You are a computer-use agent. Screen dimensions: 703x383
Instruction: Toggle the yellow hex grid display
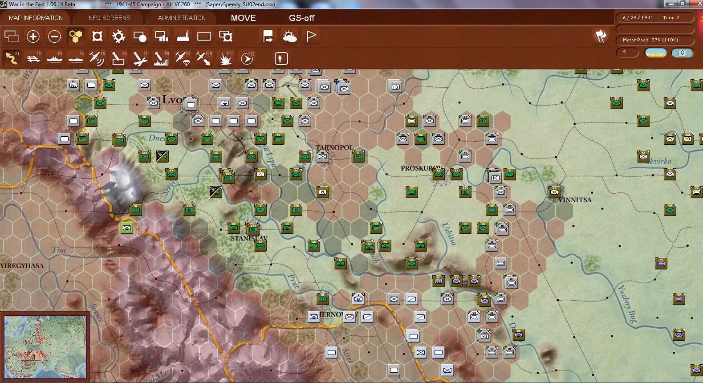click(x=76, y=37)
